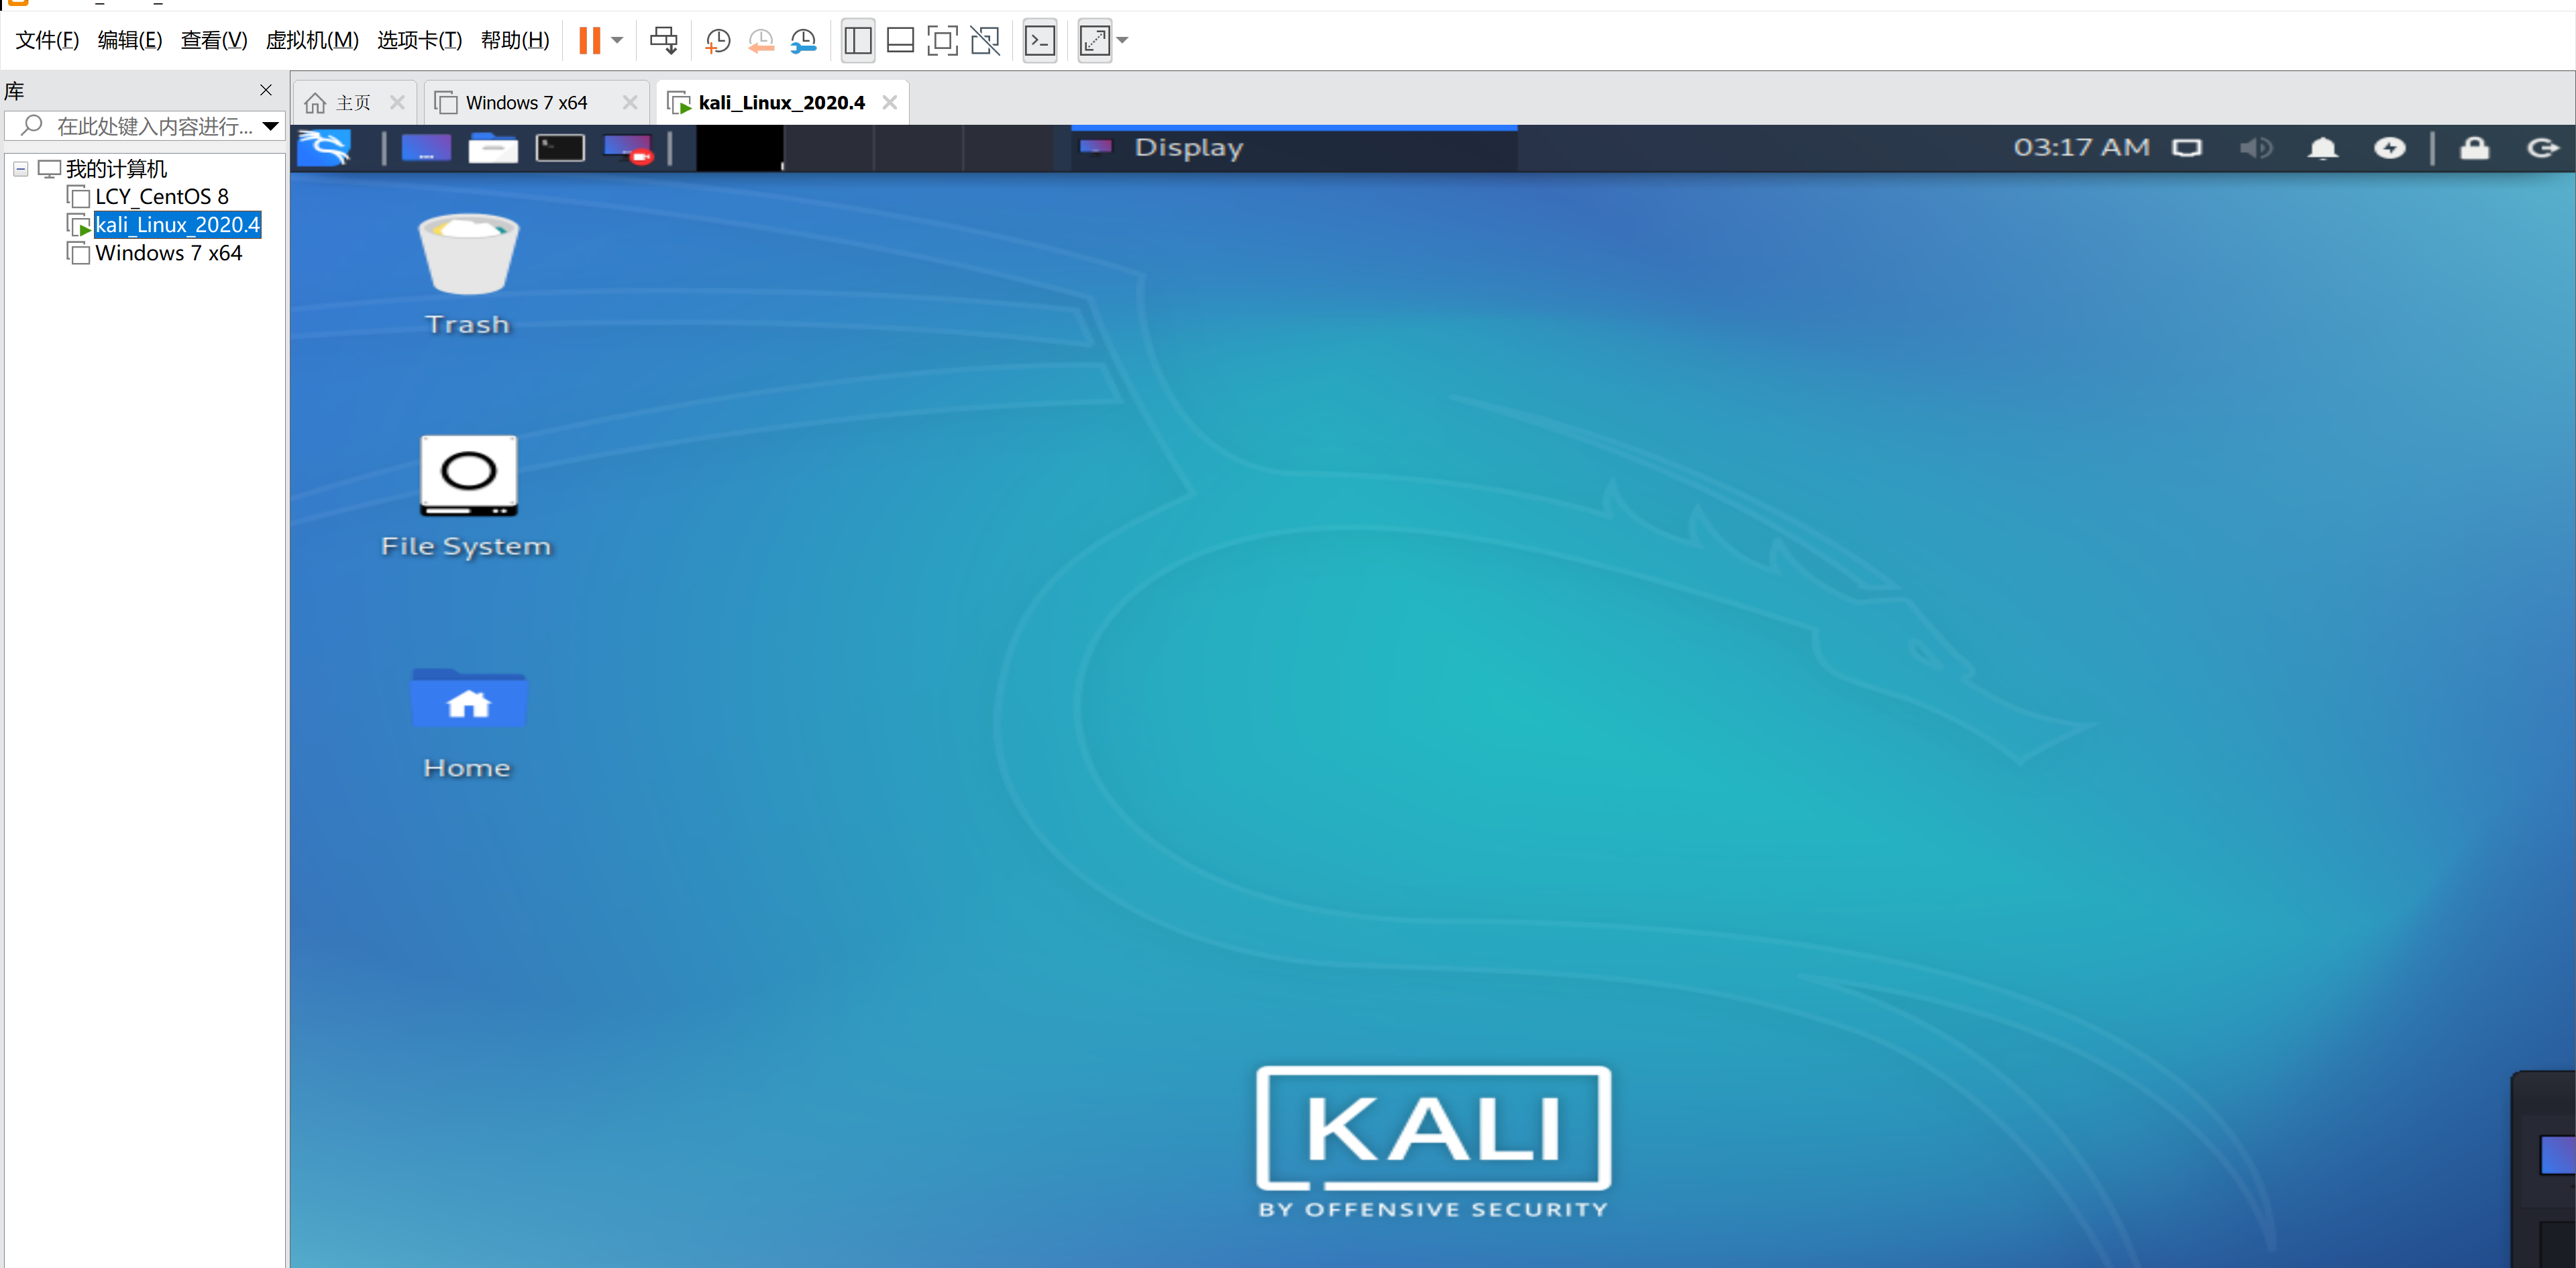Open the Kali volume control
This screenshot has width=2576, height=1268.
(2255, 148)
